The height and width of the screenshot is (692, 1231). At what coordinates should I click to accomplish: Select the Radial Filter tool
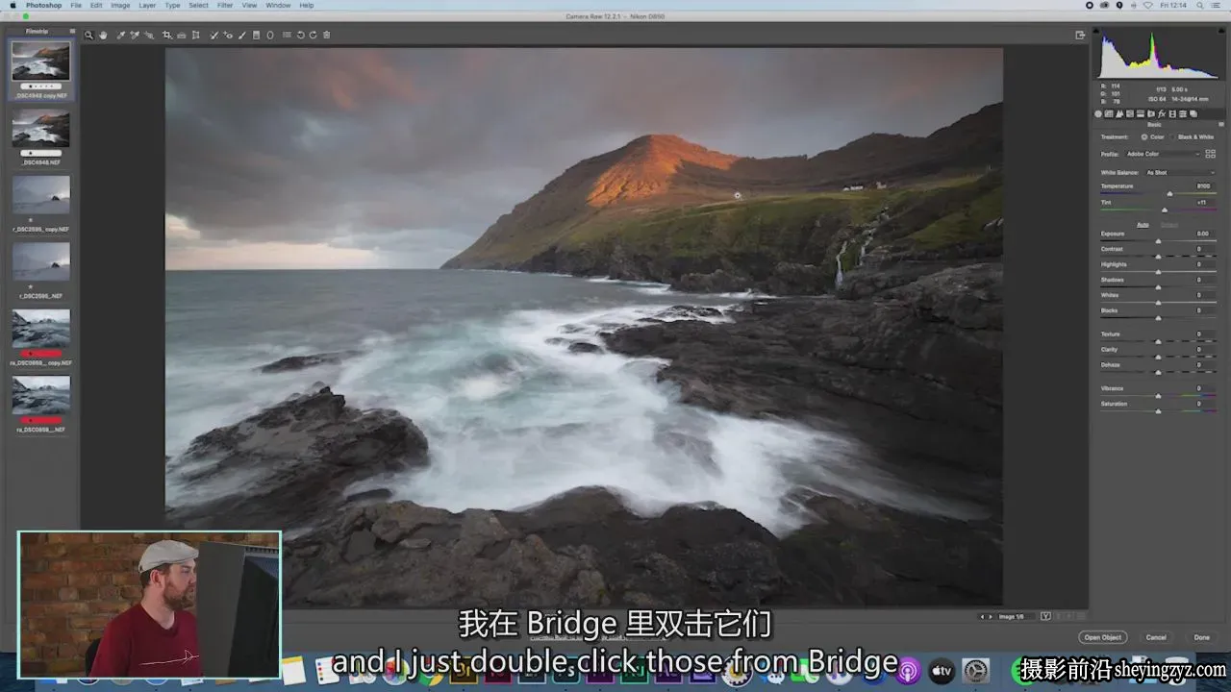269,35
